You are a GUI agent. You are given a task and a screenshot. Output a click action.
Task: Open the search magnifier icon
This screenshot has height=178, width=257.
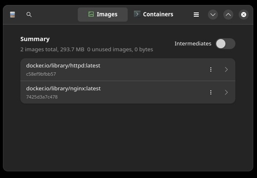(29, 15)
